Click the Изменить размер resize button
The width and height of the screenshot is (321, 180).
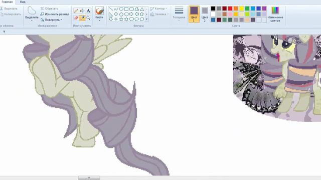pos(55,14)
